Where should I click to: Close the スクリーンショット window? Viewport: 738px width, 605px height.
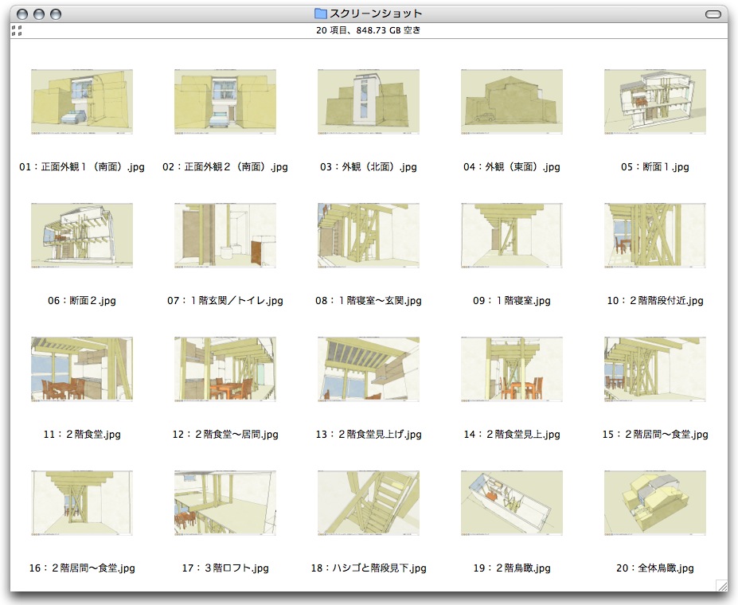pyautogui.click(x=22, y=14)
